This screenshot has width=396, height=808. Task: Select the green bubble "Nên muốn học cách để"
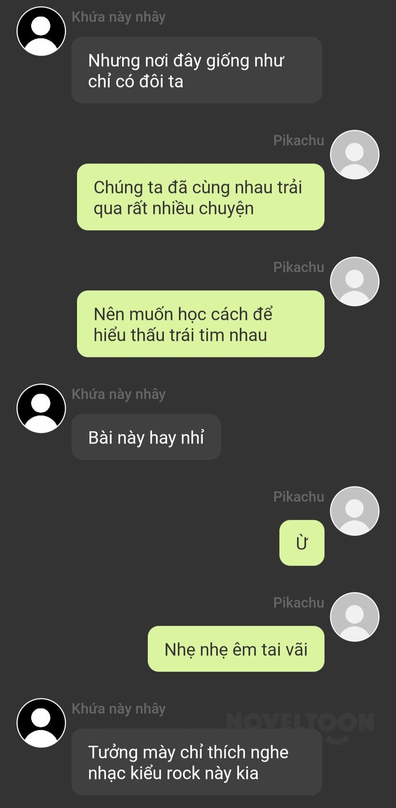201,324
